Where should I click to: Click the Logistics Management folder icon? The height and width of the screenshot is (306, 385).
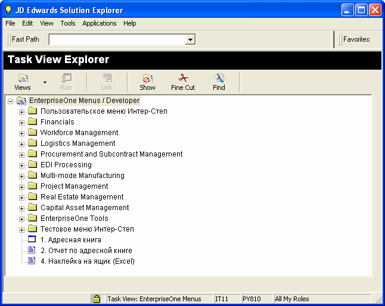pyautogui.click(x=32, y=143)
